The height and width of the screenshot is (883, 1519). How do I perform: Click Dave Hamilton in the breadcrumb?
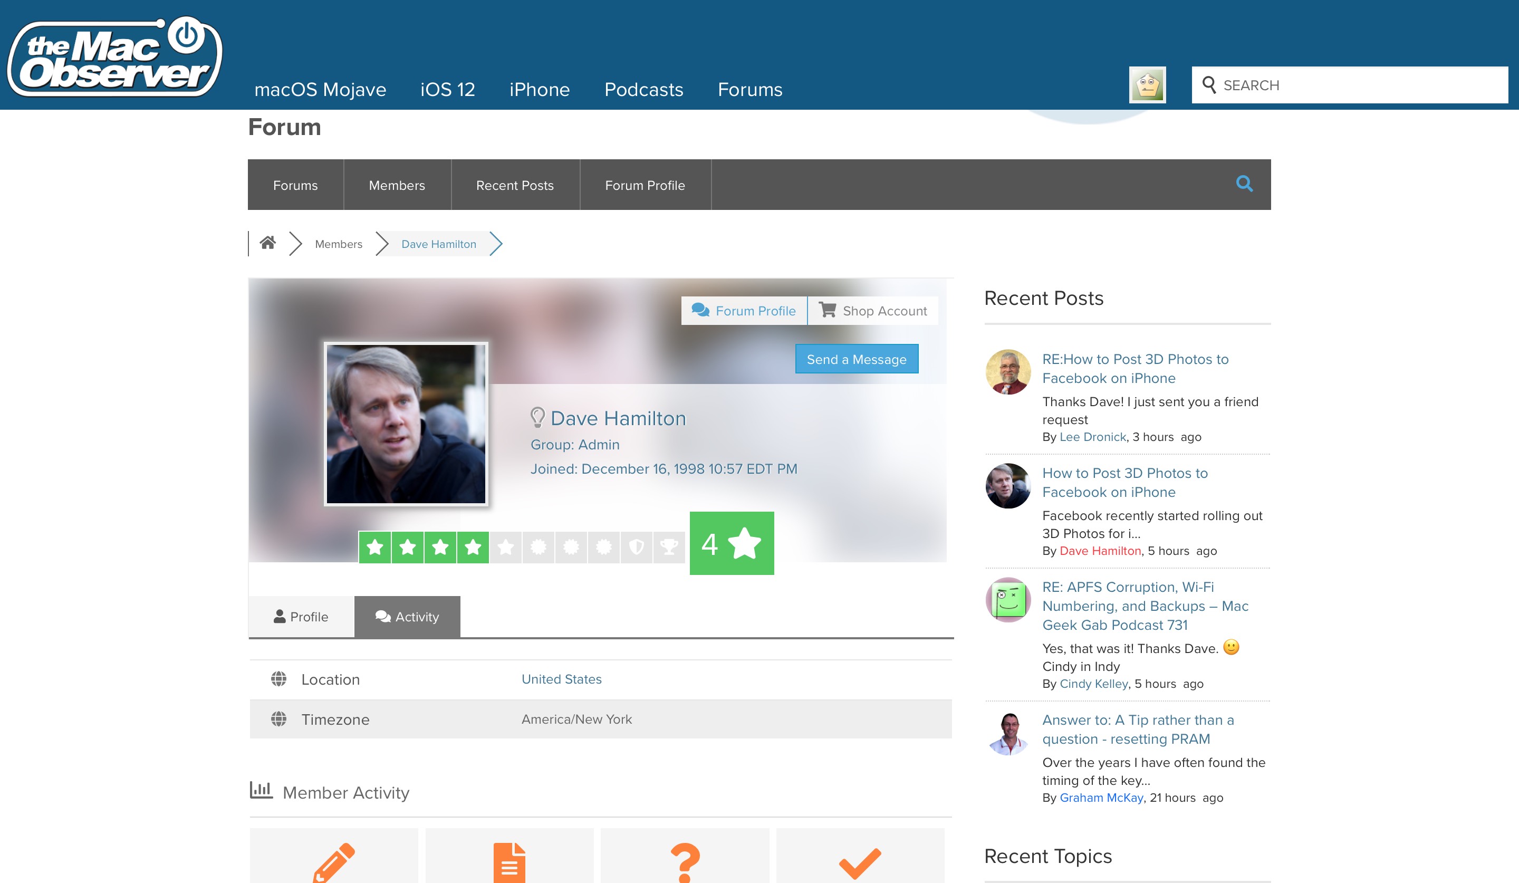[x=439, y=244]
